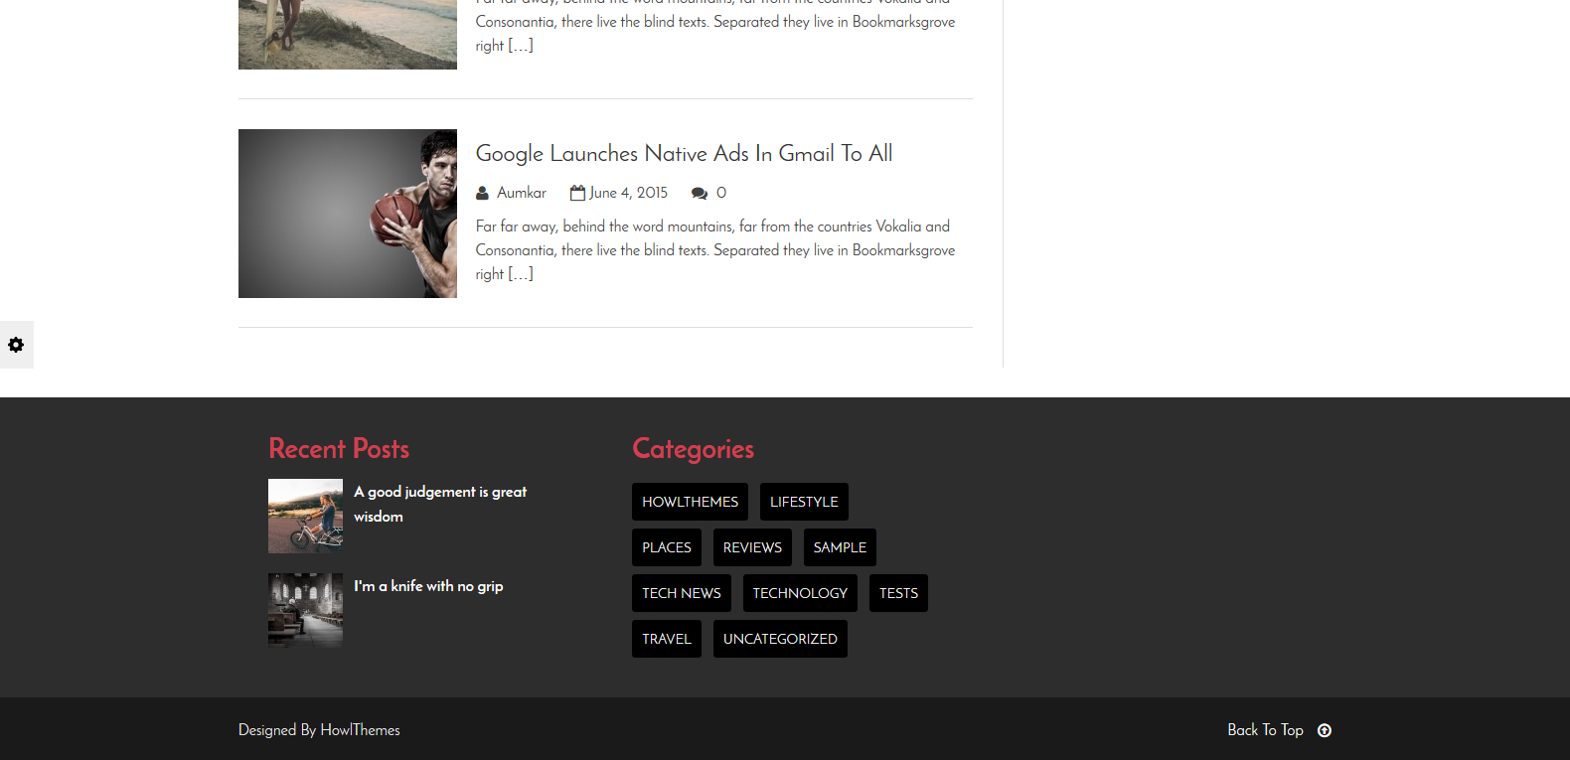1570x760 pixels.
Task: Select the HOWLTHEMES category tag
Action: pyautogui.click(x=690, y=502)
